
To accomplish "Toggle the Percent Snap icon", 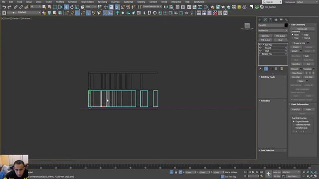I will point(128,7).
